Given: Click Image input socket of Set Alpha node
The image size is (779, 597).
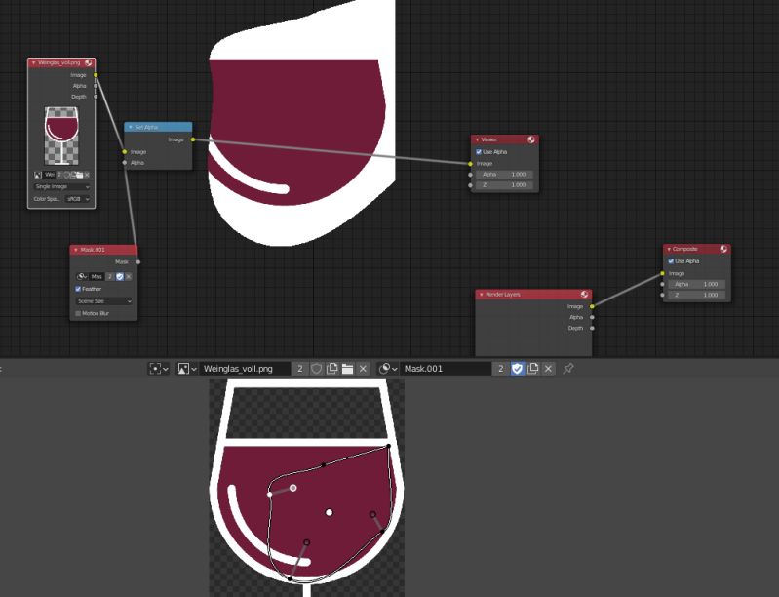Looking at the screenshot, I should point(124,151).
